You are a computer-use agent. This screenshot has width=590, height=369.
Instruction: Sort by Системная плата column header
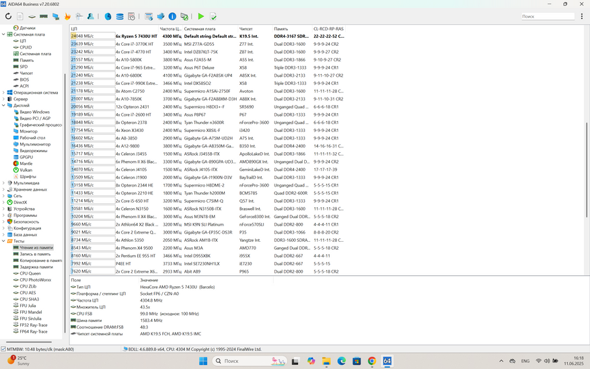pos(210,28)
